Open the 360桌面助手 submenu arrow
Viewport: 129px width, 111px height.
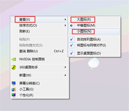click(x=65, y=67)
